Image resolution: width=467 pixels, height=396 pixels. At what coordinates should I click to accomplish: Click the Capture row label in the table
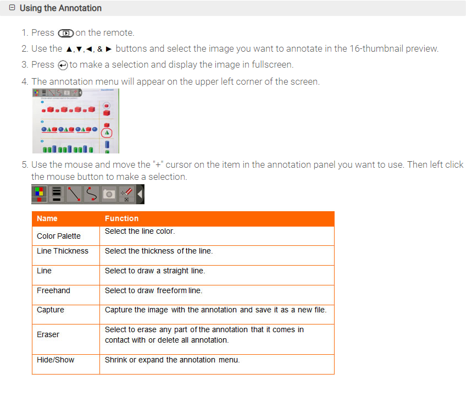(50, 310)
